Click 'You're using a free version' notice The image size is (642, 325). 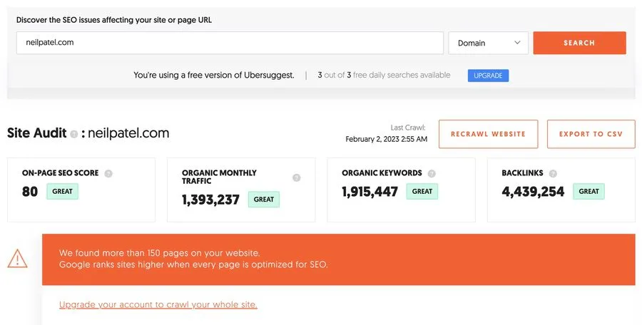click(214, 76)
